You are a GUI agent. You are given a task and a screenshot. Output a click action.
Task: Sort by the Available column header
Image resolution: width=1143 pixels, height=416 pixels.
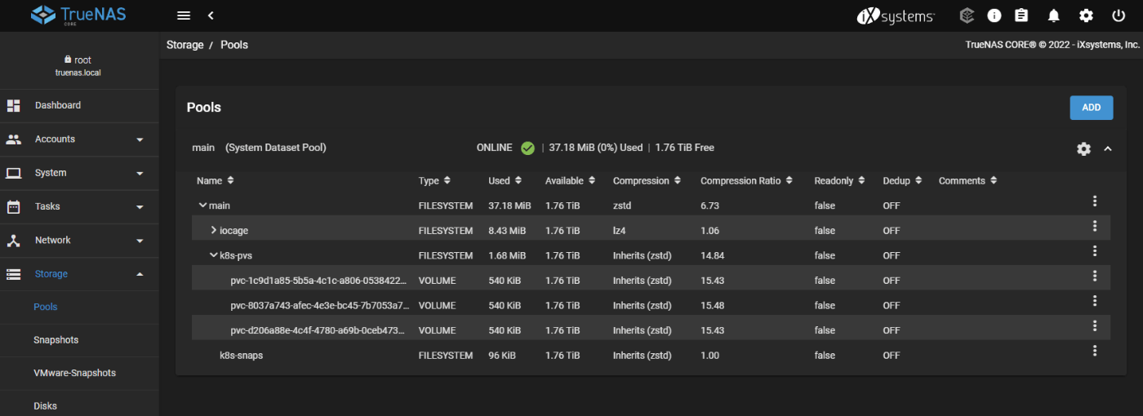coord(570,180)
